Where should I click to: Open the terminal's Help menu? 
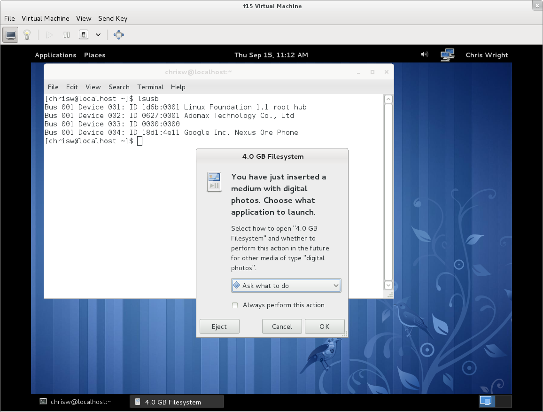178,87
